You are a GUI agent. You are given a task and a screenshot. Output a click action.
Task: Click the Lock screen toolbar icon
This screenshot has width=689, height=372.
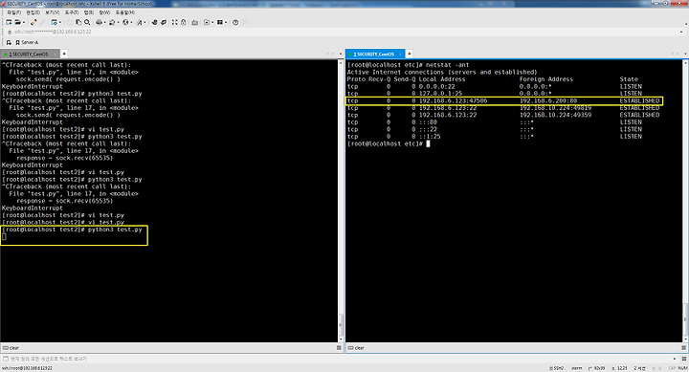tap(183, 22)
